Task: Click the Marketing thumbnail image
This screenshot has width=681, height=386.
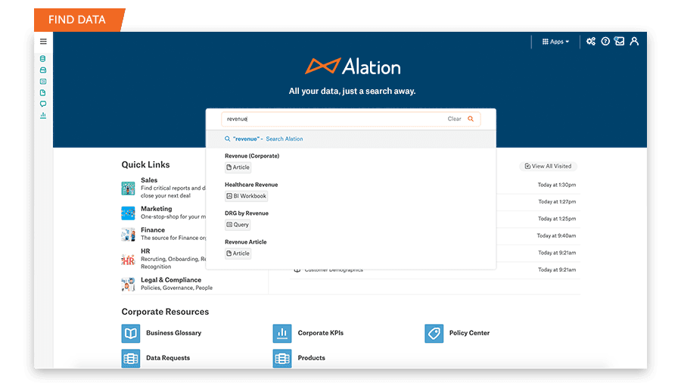Action: tap(128, 213)
